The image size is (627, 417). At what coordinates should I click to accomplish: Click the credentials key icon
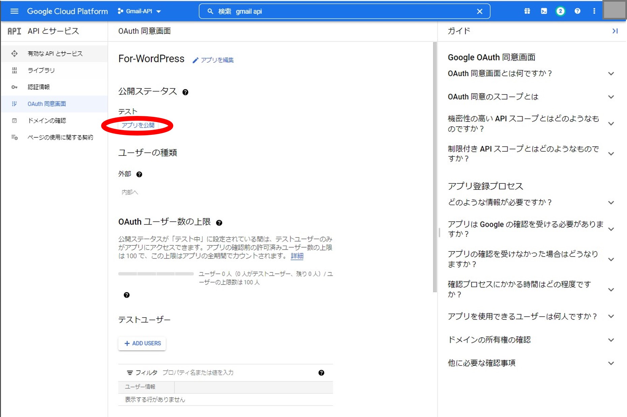click(14, 87)
